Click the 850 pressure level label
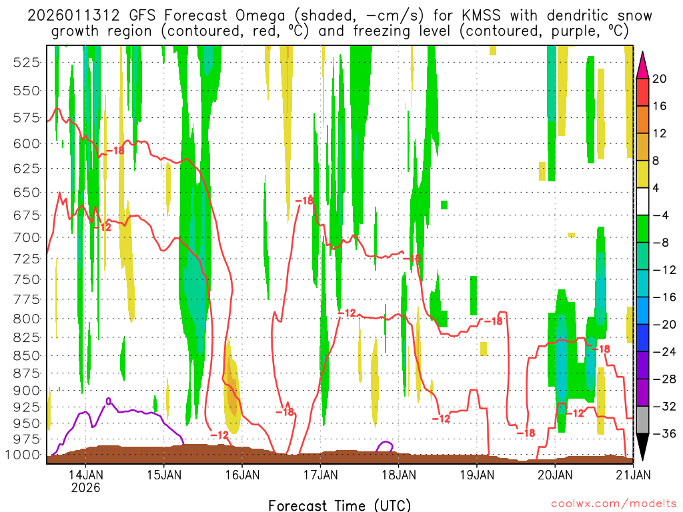683x512 pixels. click(x=26, y=356)
